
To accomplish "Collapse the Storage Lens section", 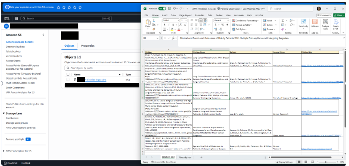I will (4, 114).
